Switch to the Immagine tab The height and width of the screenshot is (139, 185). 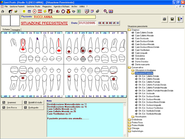coord(16,30)
